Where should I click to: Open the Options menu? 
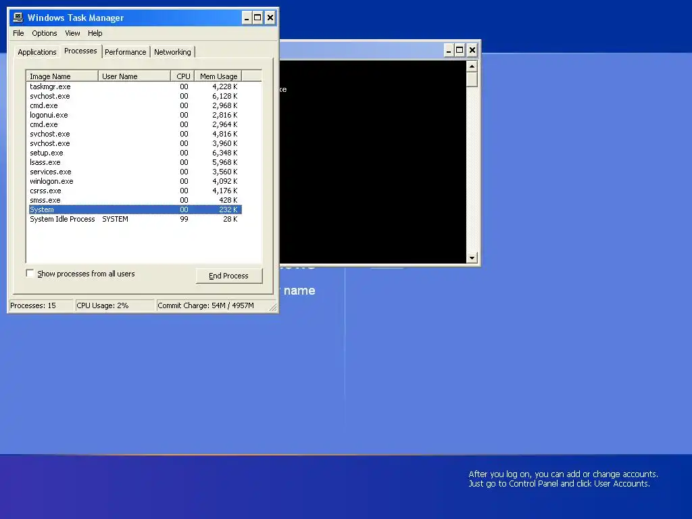click(x=44, y=33)
